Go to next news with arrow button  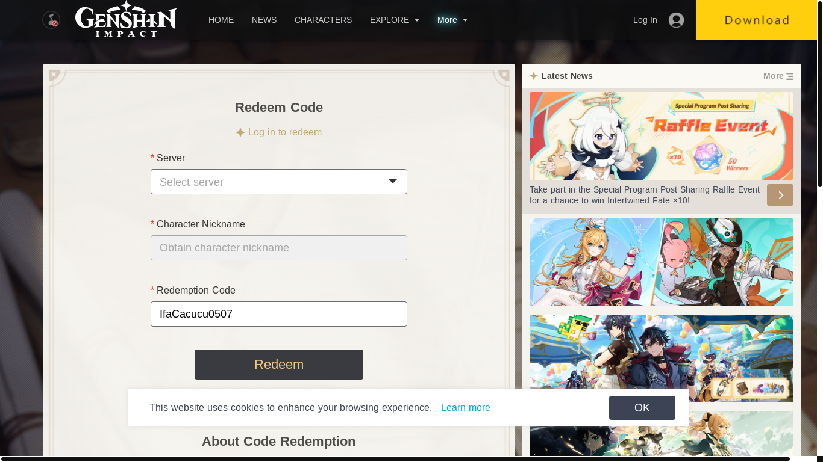780,195
